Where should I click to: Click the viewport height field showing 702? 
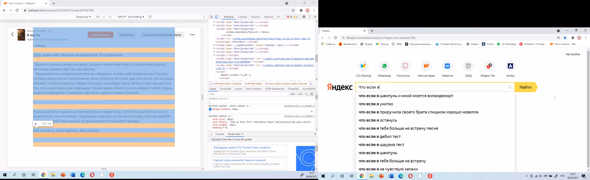(110, 17)
